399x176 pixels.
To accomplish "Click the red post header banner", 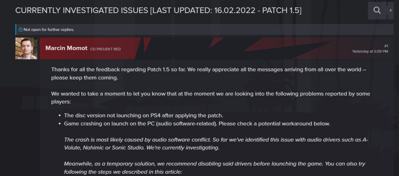I will pyautogui.click(x=218, y=48).
